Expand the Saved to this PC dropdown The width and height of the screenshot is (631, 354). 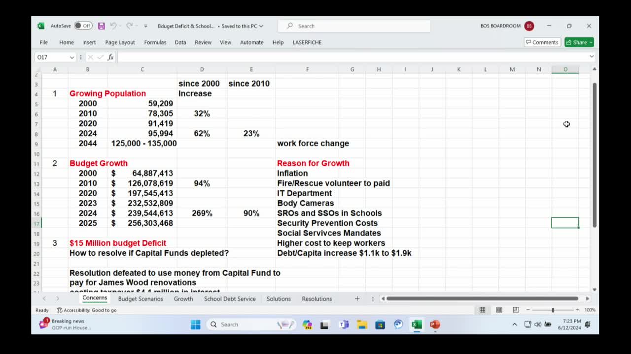pyautogui.click(x=261, y=26)
